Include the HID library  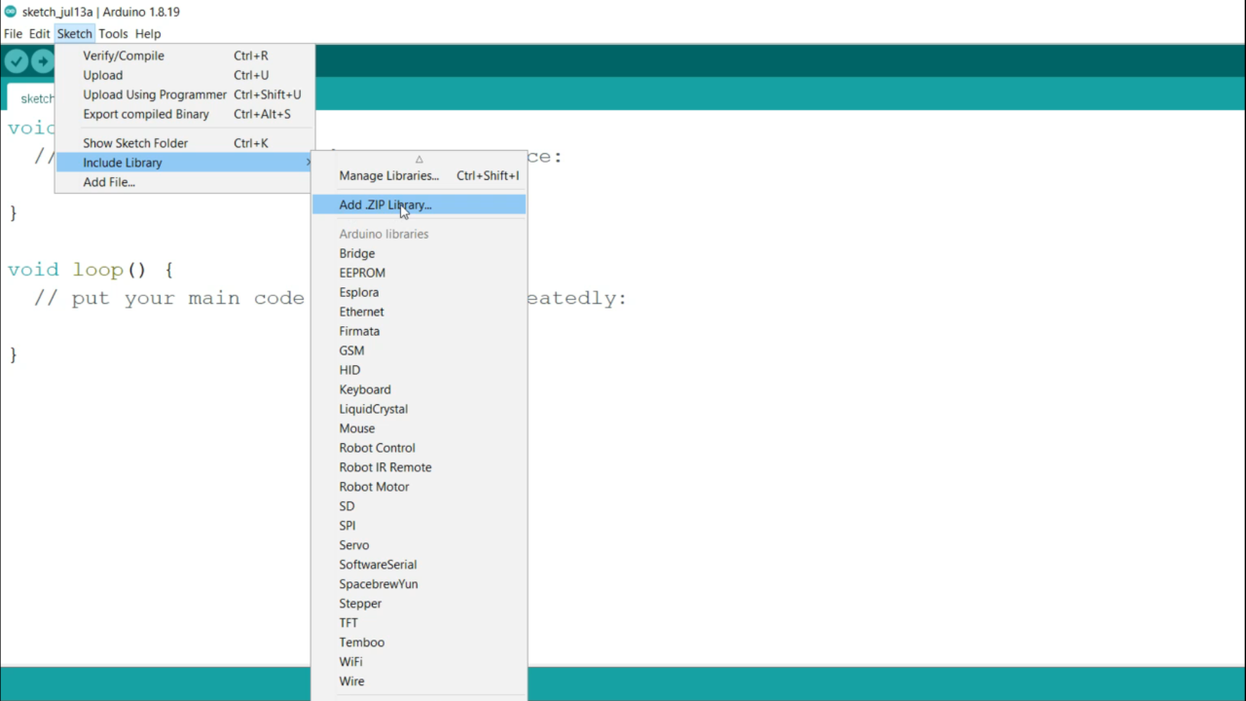click(419, 370)
